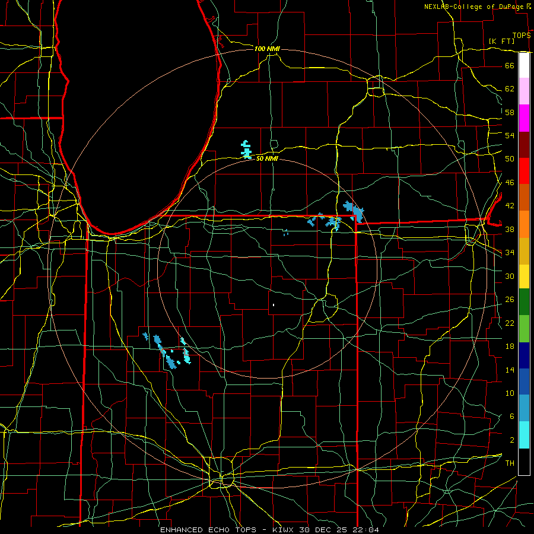Click the "34" legend value
This screenshot has height=534, width=534.
click(510, 253)
